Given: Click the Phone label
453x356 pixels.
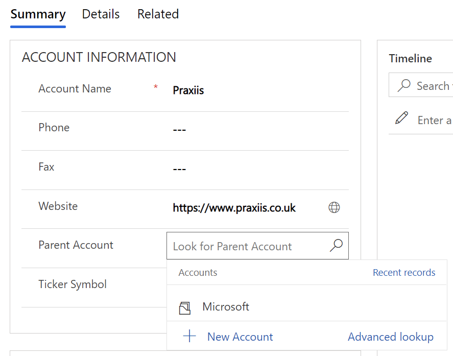Looking at the screenshot, I should click(54, 127).
